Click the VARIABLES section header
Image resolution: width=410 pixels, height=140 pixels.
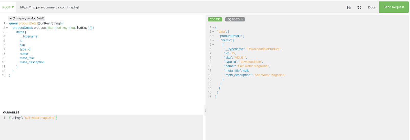[x=11, y=112]
